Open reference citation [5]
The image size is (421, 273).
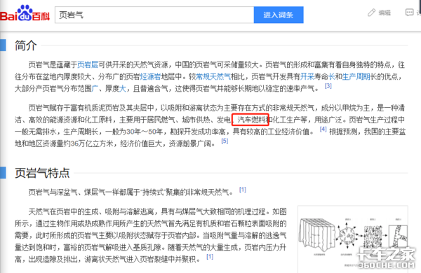click(x=225, y=141)
